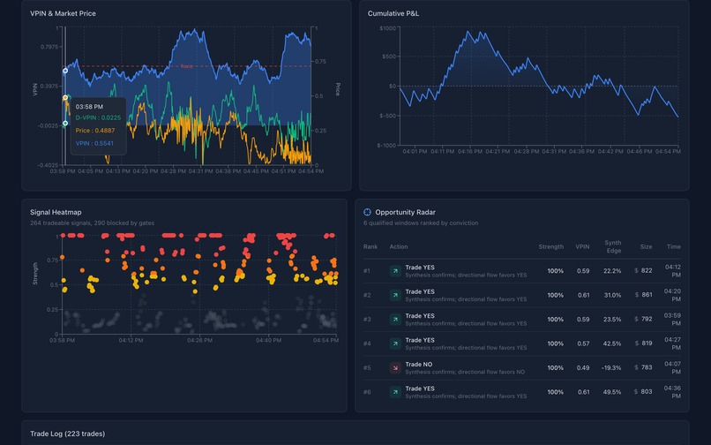Click the 0.7975 label on VPIN axis
This screenshot has width=711, height=445.
click(49, 47)
